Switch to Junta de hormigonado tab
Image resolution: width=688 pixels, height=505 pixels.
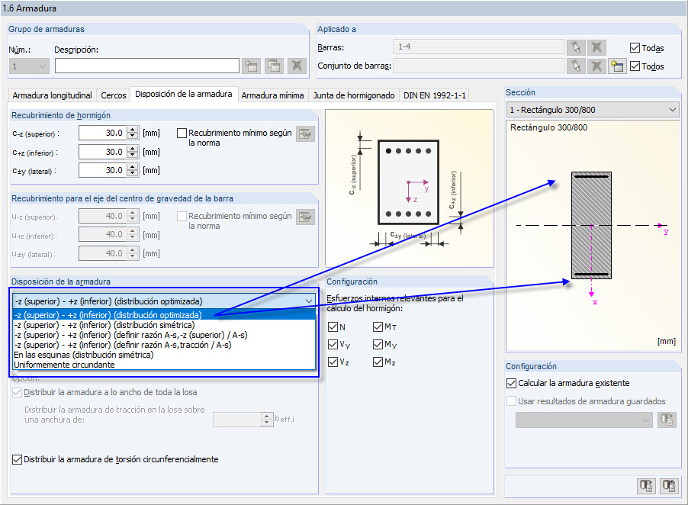coord(354,95)
